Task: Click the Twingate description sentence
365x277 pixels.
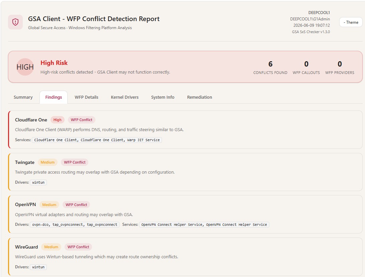Action: pyautogui.click(x=95, y=172)
